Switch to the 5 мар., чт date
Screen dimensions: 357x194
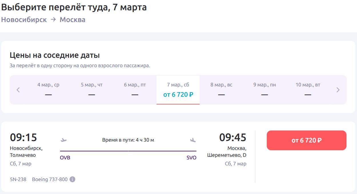click(x=92, y=90)
